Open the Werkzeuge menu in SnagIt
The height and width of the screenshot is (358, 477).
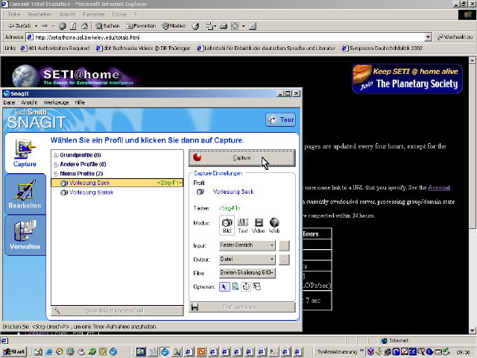(55, 102)
